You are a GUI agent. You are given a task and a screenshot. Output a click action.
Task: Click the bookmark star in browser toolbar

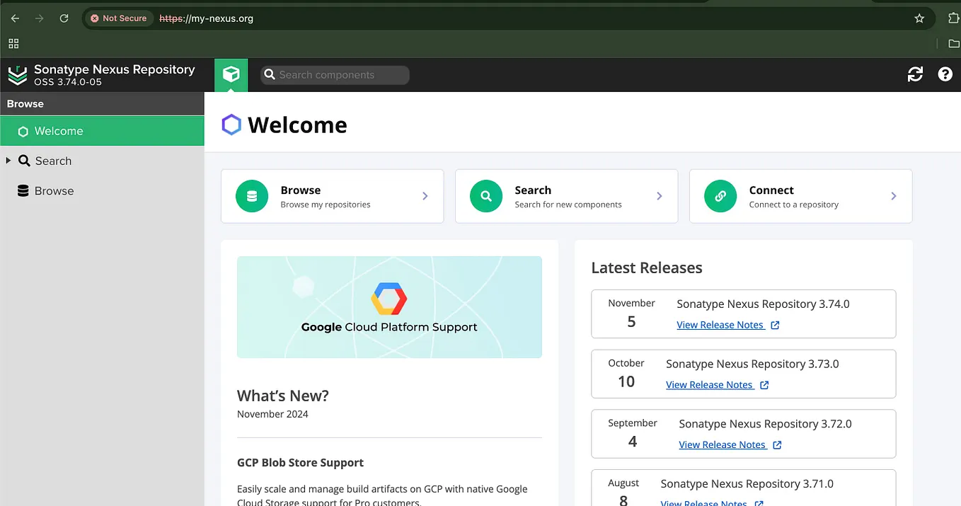click(x=919, y=18)
